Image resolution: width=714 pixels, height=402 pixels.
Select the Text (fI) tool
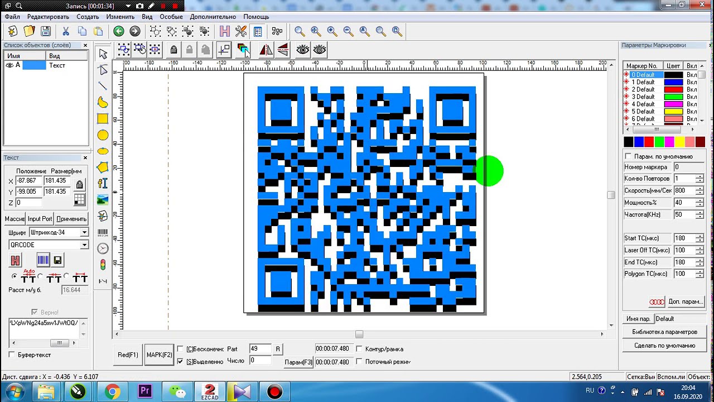pyautogui.click(x=103, y=183)
